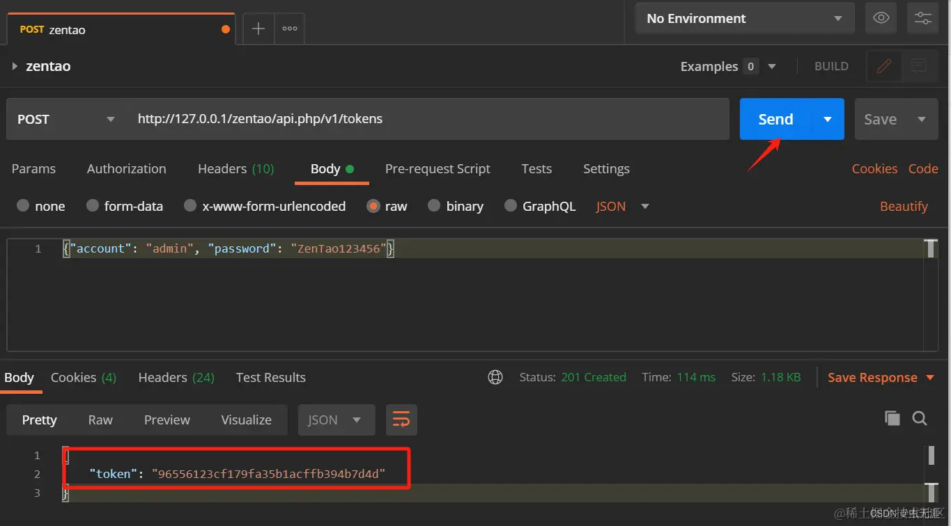This screenshot has height=526, width=951.
Task: Open response Headers (24) tab
Action: pos(176,377)
